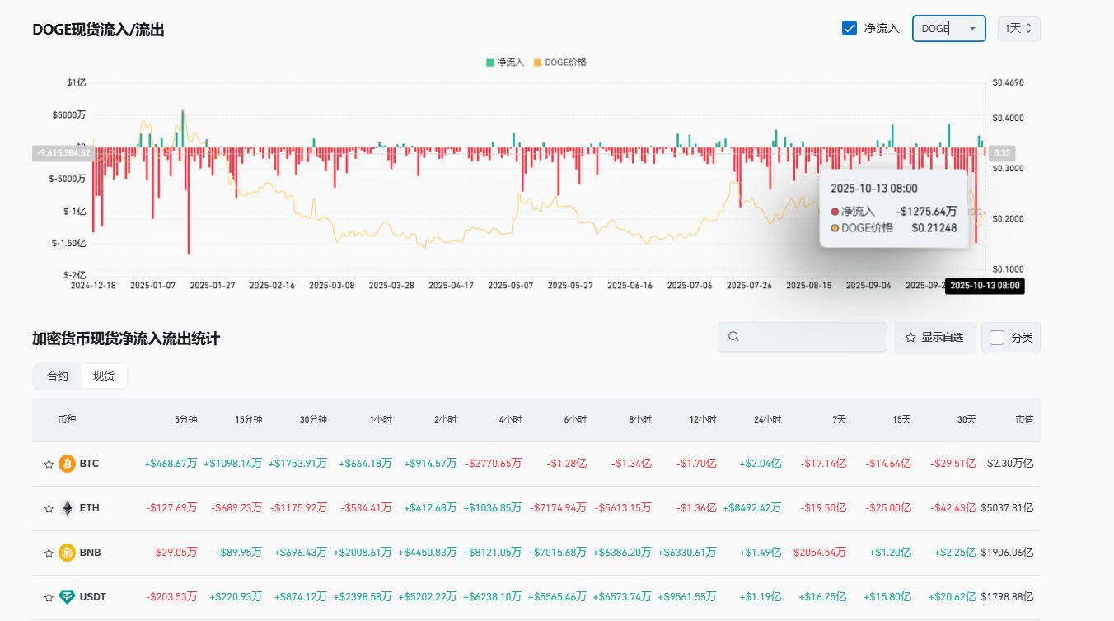The height and width of the screenshot is (621, 1114).
Task: Uncheck the 净流入 checkbox
Action: point(850,29)
